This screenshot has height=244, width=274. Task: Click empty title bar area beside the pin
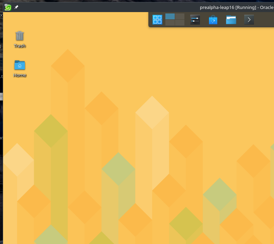click(x=104, y=7)
